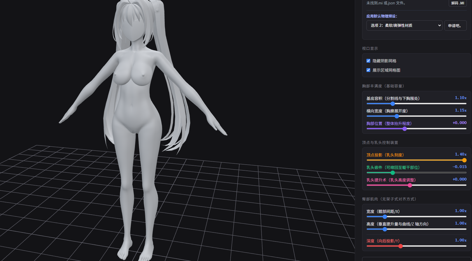Uncheck the 隐藏阴影网格 checkbox
The width and height of the screenshot is (472, 261).
coord(368,61)
